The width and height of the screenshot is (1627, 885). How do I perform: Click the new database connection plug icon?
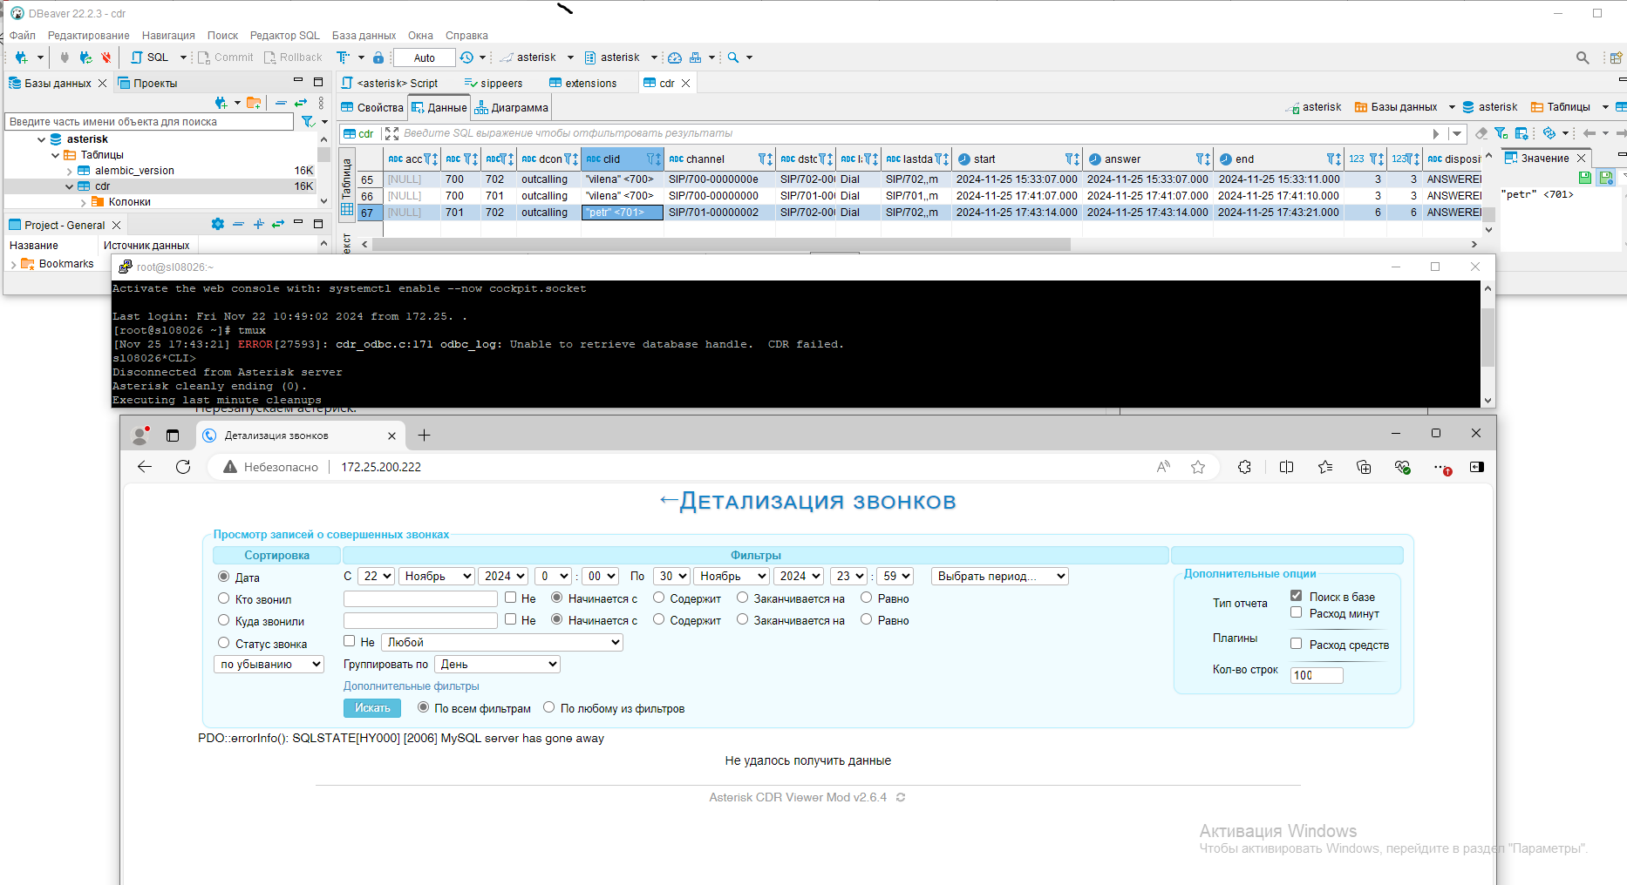(21, 57)
